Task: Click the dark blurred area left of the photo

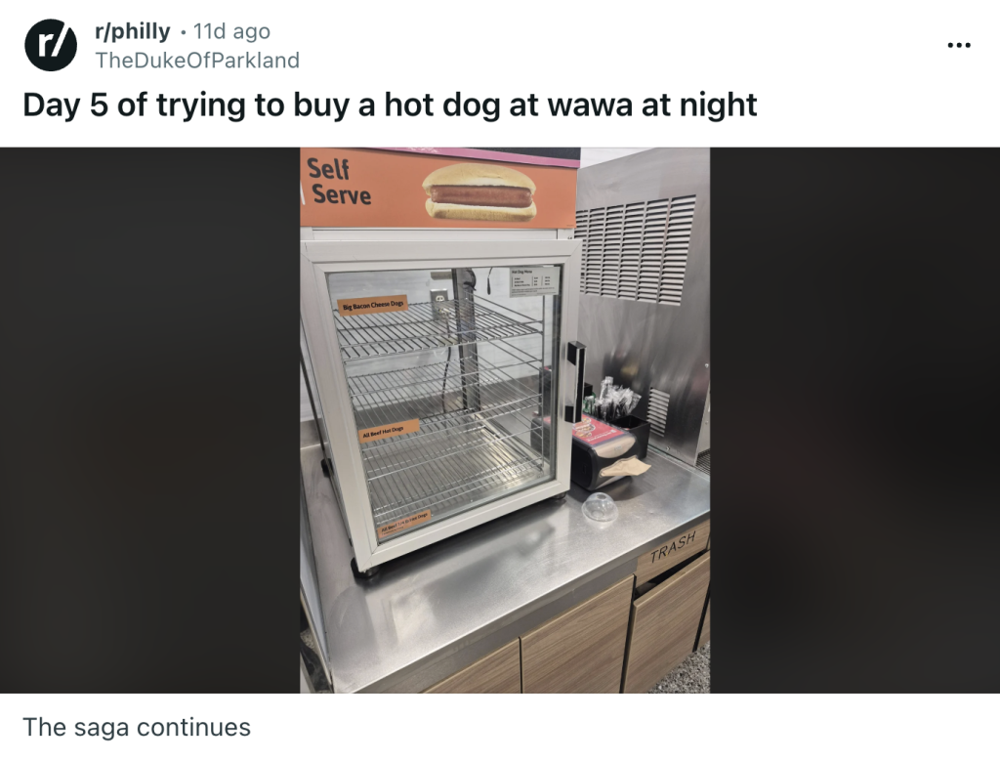Action: point(149,420)
